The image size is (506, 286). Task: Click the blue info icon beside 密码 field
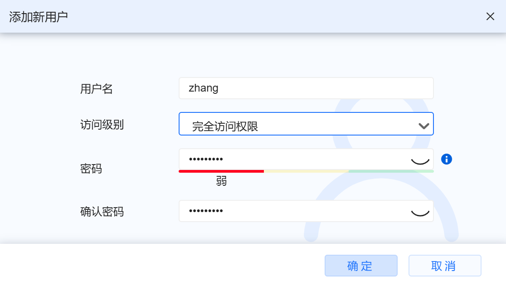coord(447,159)
